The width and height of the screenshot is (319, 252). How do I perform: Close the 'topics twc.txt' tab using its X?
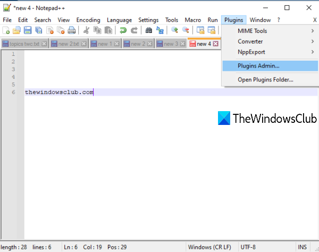click(44, 44)
